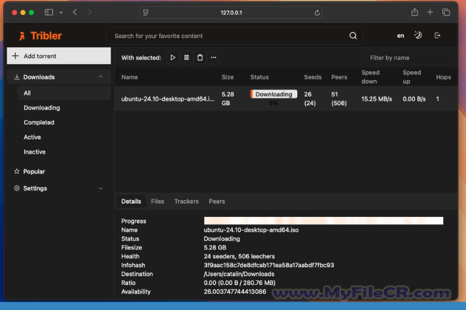Viewport: 466px width, 310px height.
Task: Reload the page with the refresh icon
Action: (316, 12)
